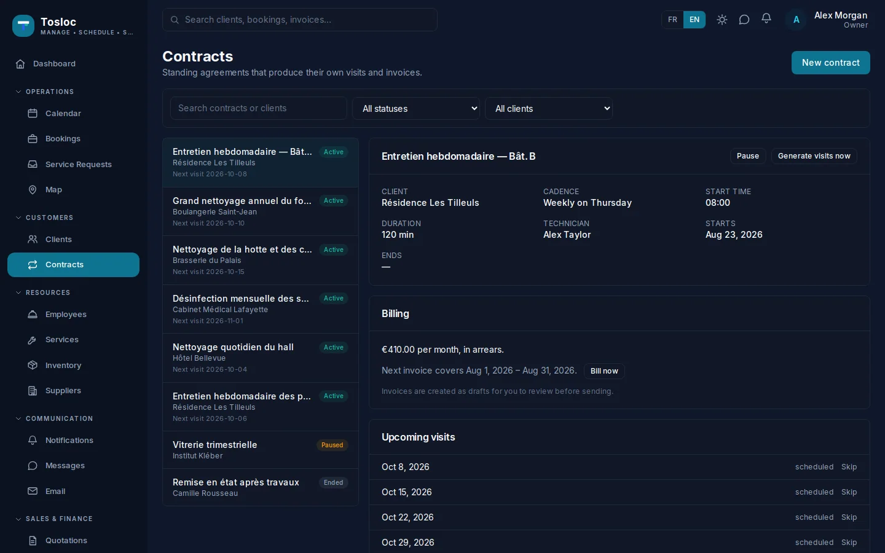Select Nettoyage quotidien du hall contract
Image resolution: width=885 pixels, height=553 pixels.
click(261, 358)
